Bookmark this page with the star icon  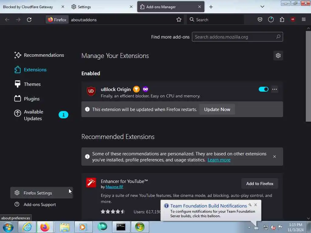pos(179,19)
